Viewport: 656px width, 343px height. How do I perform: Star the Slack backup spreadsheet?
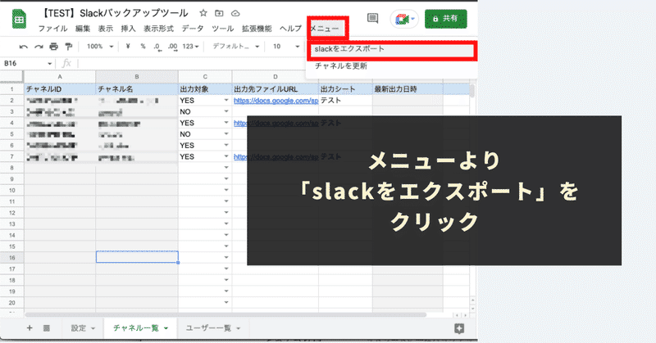203,13
